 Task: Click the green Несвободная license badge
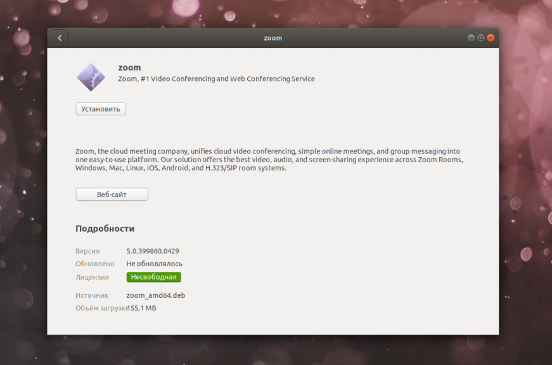point(154,277)
